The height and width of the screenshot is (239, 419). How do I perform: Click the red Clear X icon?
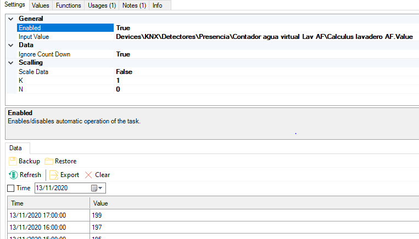pos(88,175)
